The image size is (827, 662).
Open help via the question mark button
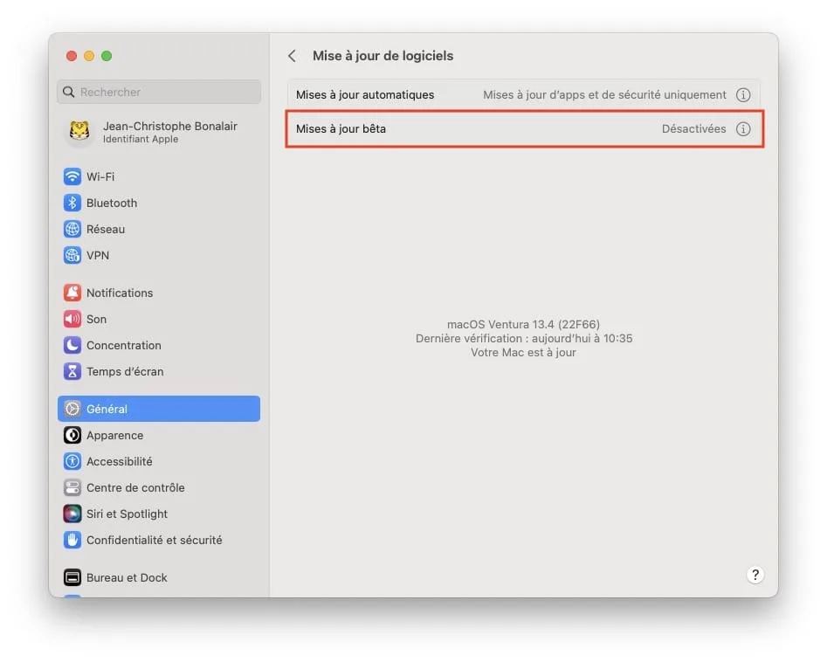pos(755,575)
